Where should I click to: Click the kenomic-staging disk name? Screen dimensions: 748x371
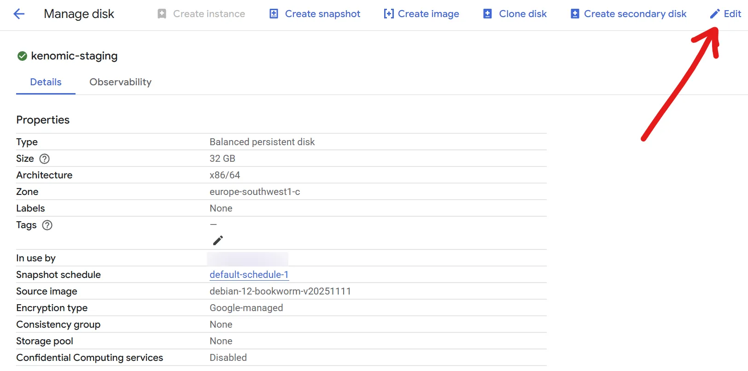[x=74, y=56]
